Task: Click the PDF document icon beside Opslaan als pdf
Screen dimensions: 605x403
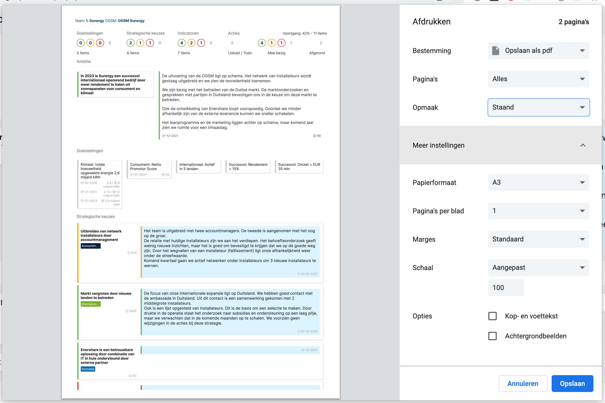Action: pyautogui.click(x=495, y=50)
